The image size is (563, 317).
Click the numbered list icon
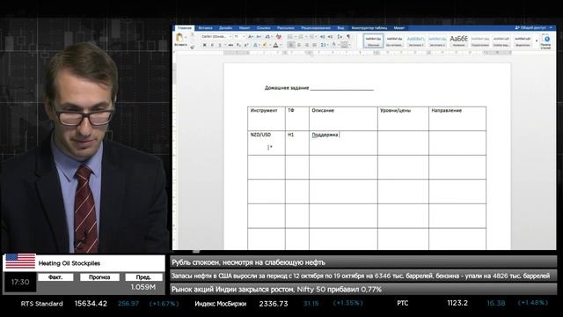300,37
